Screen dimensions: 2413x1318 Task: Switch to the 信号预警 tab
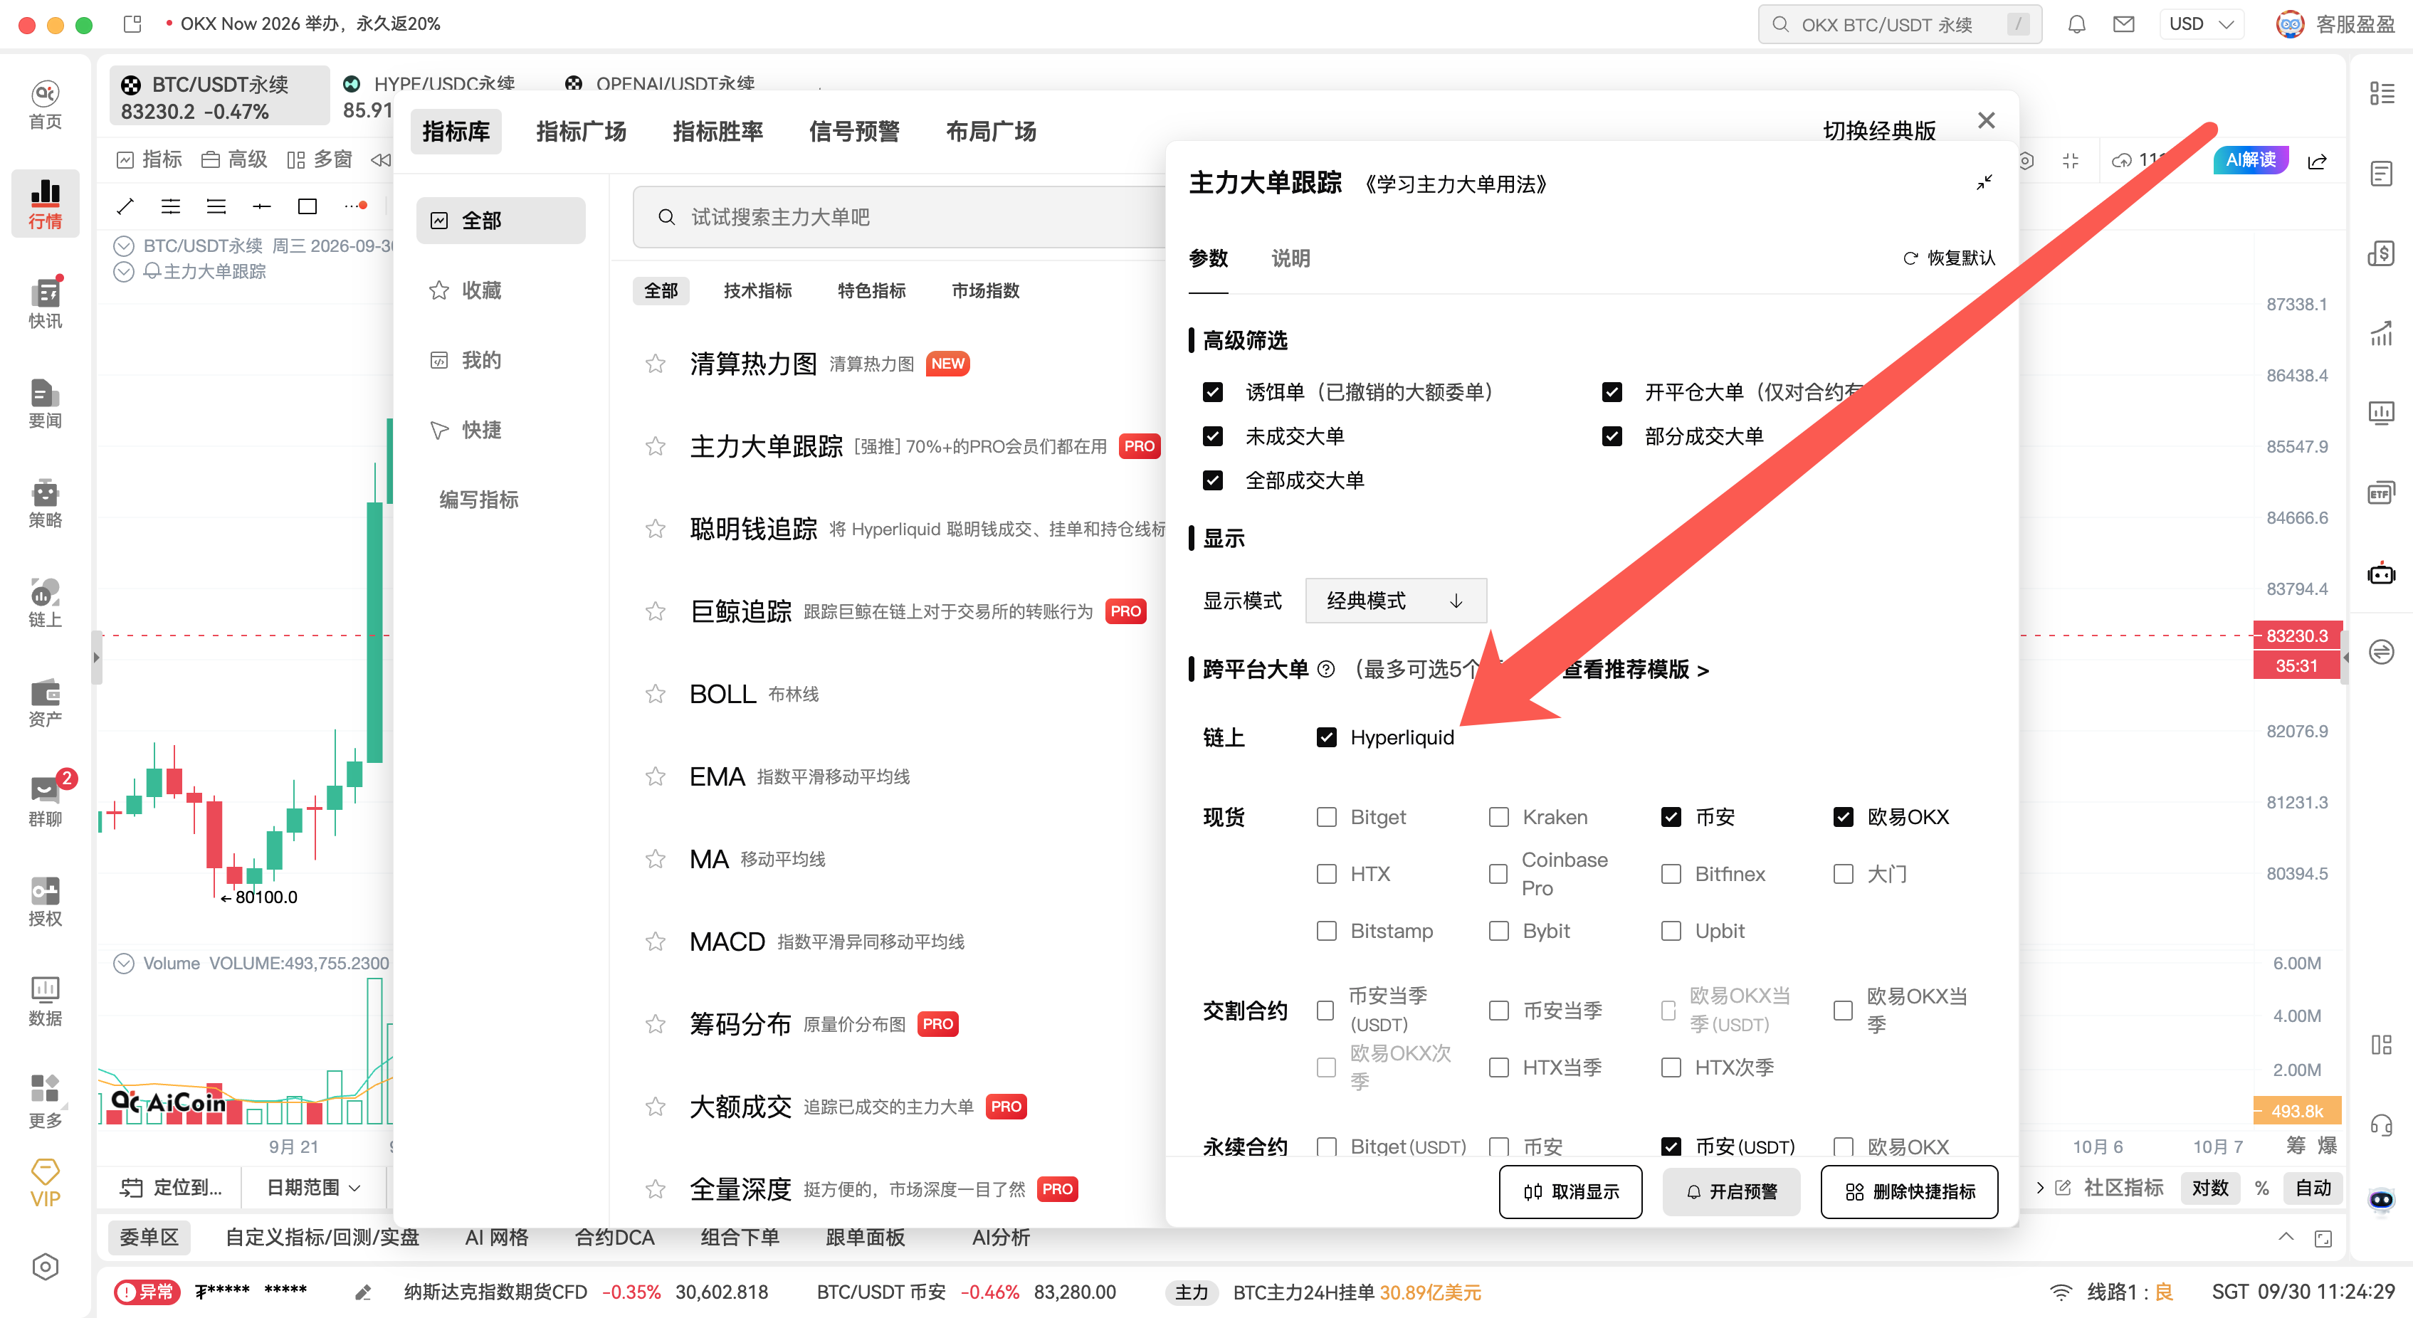pos(854,131)
